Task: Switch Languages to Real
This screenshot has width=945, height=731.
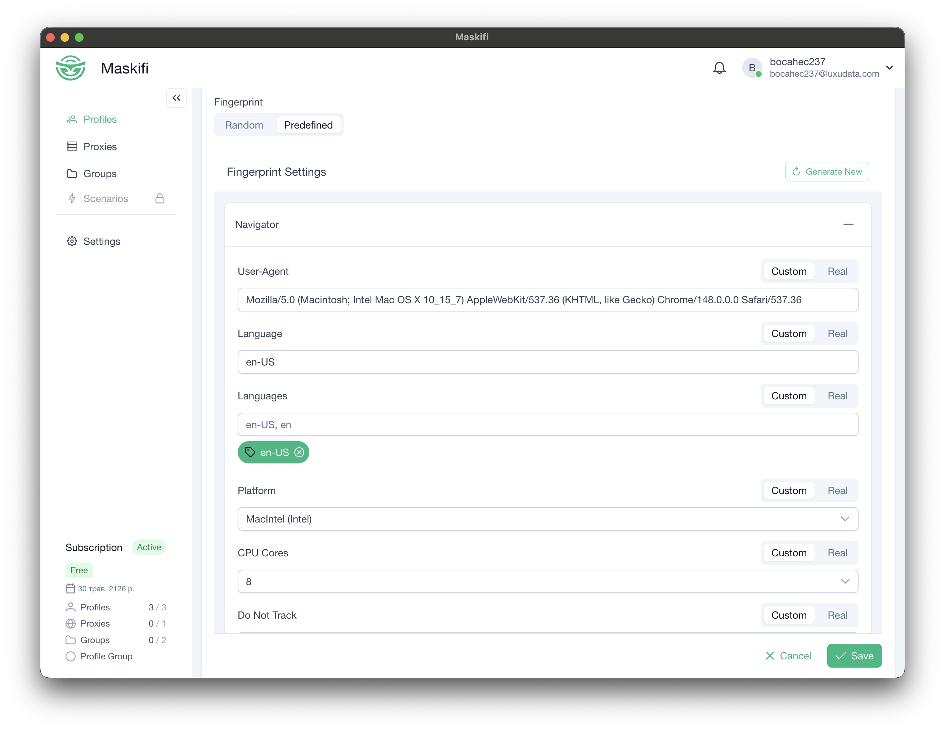Action: (x=837, y=396)
